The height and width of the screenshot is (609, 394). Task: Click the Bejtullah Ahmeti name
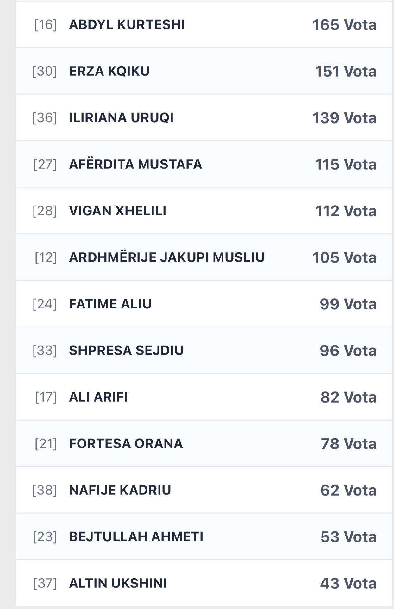136,537
